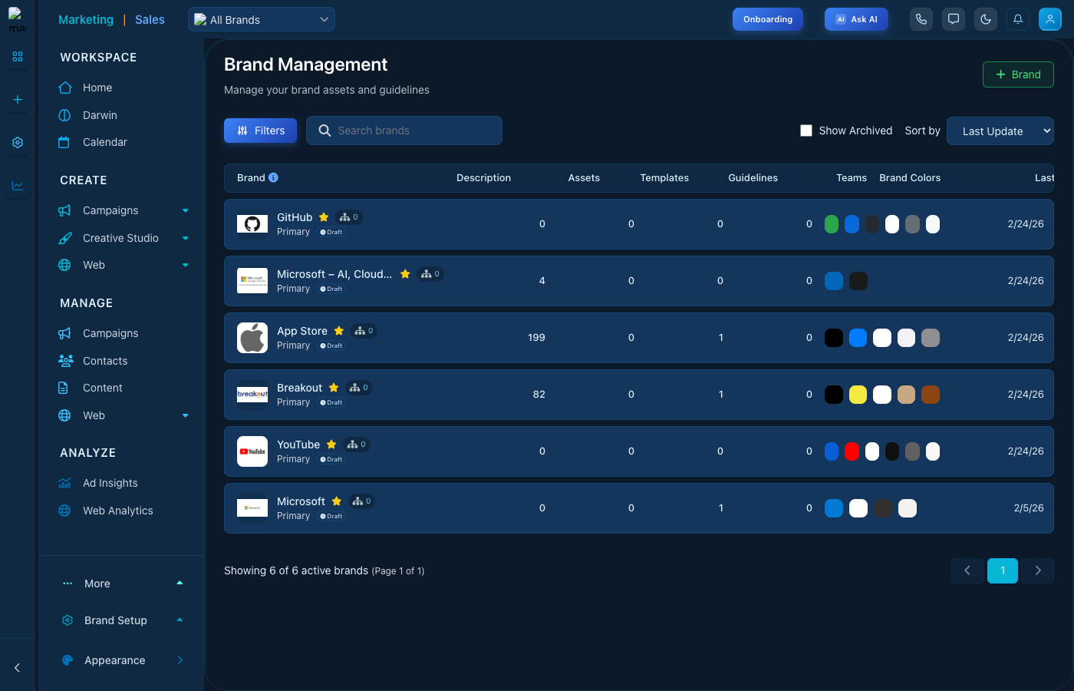Open Web Analytics page
Image resolution: width=1074 pixels, height=691 pixels.
(x=118, y=511)
